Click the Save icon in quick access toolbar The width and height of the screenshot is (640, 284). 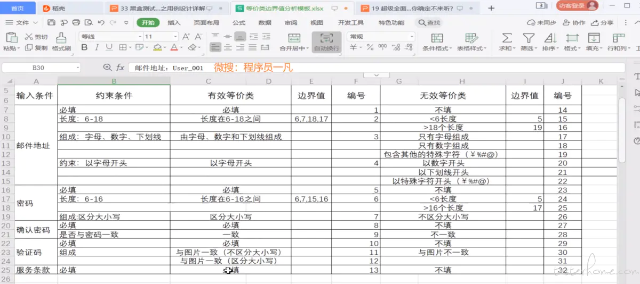click(51, 23)
